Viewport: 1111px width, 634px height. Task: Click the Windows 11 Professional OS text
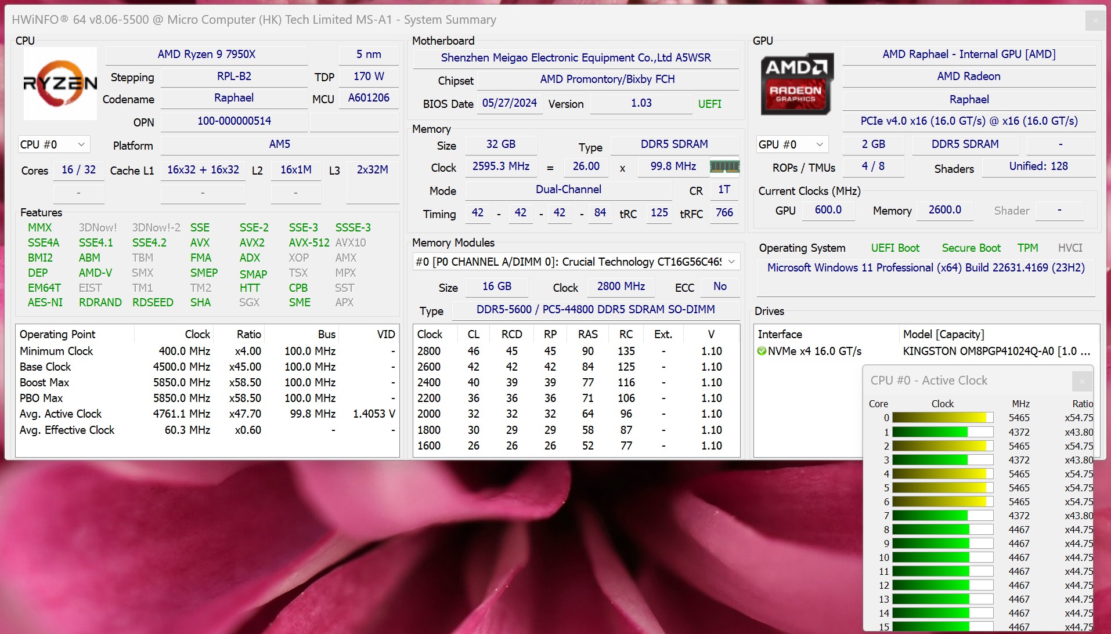point(925,268)
